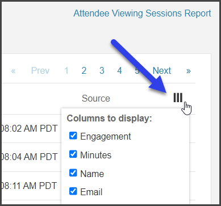The image size is (221, 206).
Task: Disable the Name column checkbox
Action: 73,173
